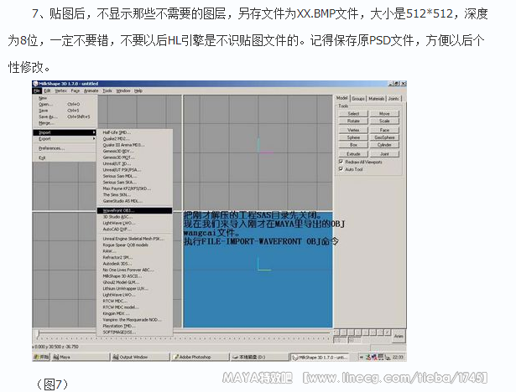Image resolution: width=516 pixels, height=392 pixels.
Task: Choose Exit from the File menu
Action: 65,157
